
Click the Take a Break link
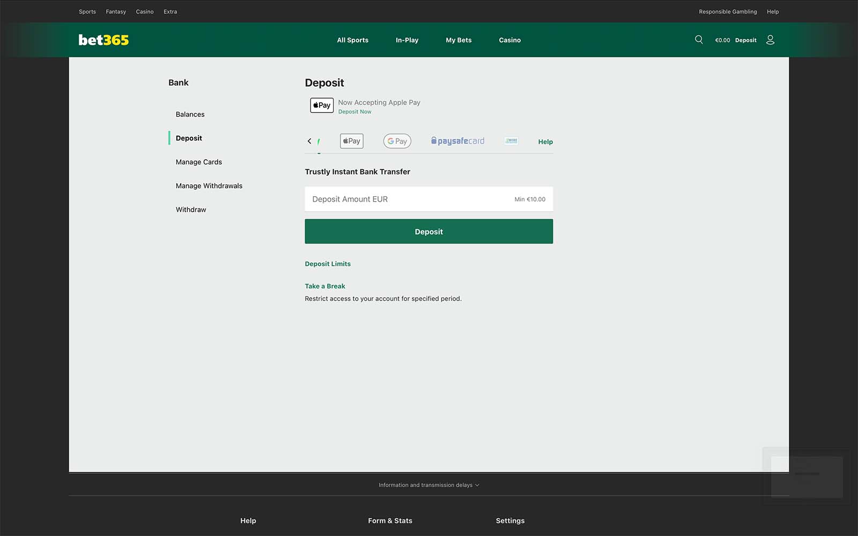click(x=325, y=286)
